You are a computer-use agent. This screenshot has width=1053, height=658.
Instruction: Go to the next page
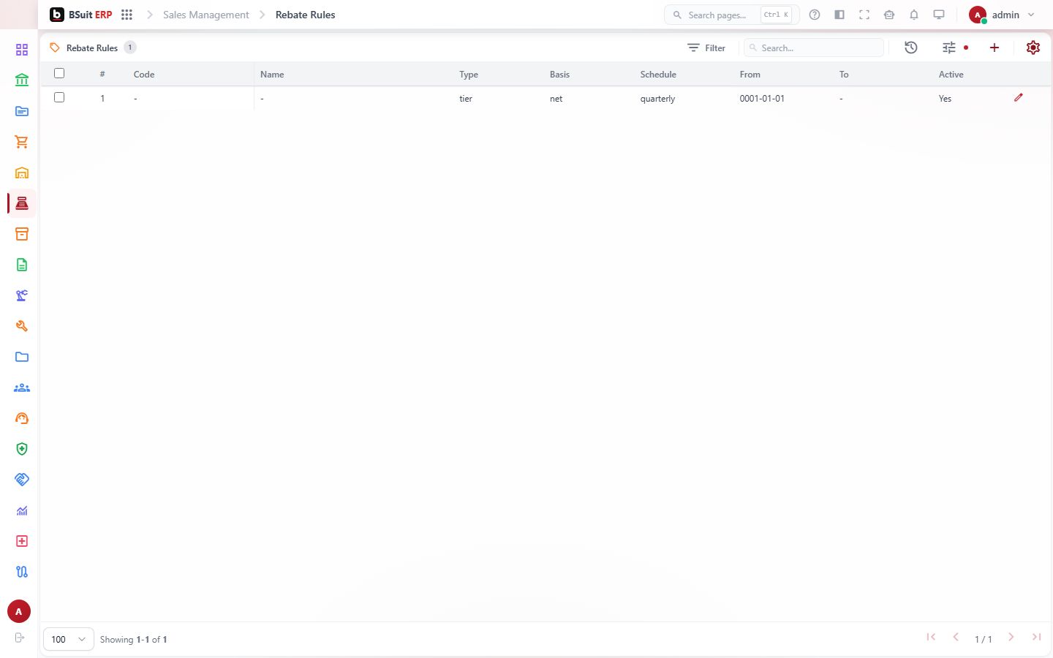[x=1011, y=638]
